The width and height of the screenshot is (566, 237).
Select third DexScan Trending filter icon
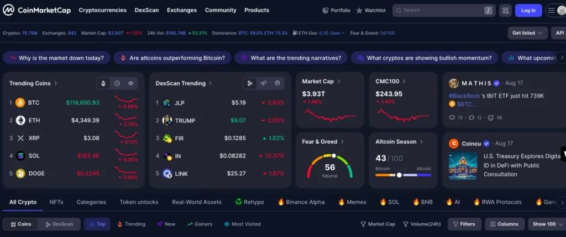coord(277,83)
